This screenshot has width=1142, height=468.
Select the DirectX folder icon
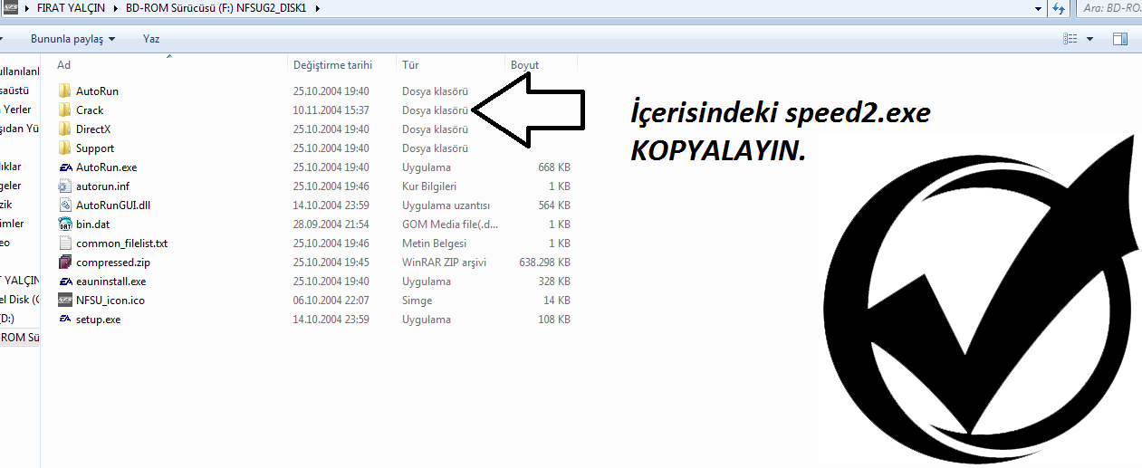coord(64,129)
